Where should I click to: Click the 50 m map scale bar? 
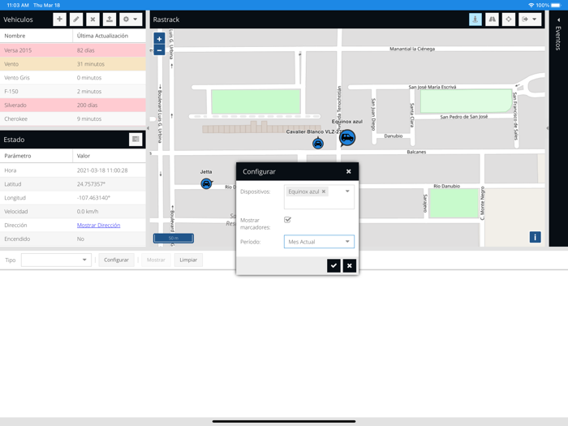pos(174,238)
